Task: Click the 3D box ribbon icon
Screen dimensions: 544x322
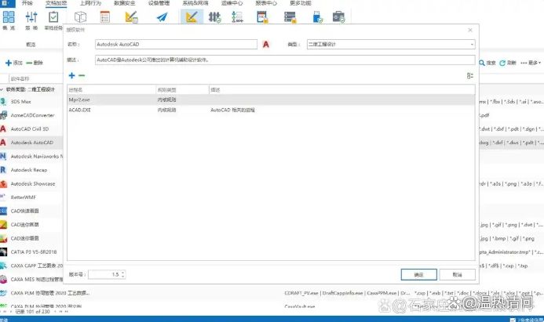Action: (x=80, y=16)
